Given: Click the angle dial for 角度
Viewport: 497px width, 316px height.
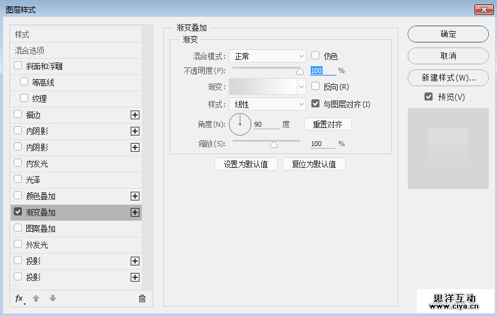Looking at the screenshot, I should (x=239, y=124).
